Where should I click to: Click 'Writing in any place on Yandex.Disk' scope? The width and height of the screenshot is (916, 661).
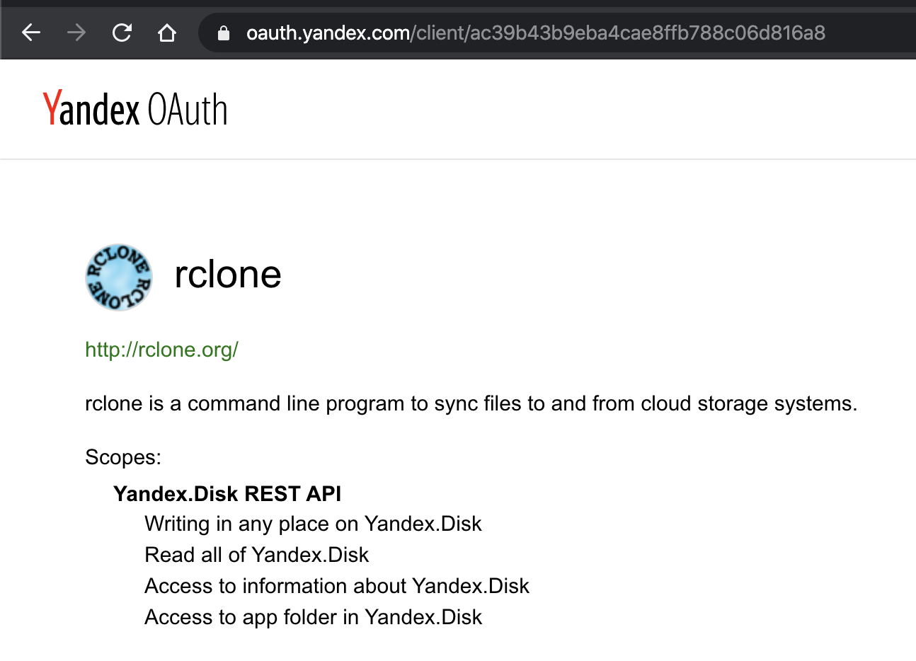(x=314, y=524)
